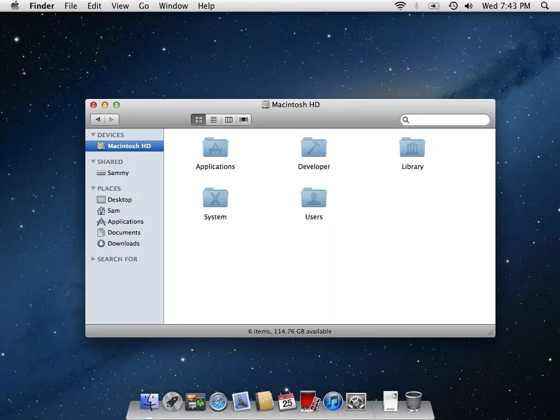The width and height of the screenshot is (560, 420).
Task: Open the Go menu
Action: click(x=144, y=5)
